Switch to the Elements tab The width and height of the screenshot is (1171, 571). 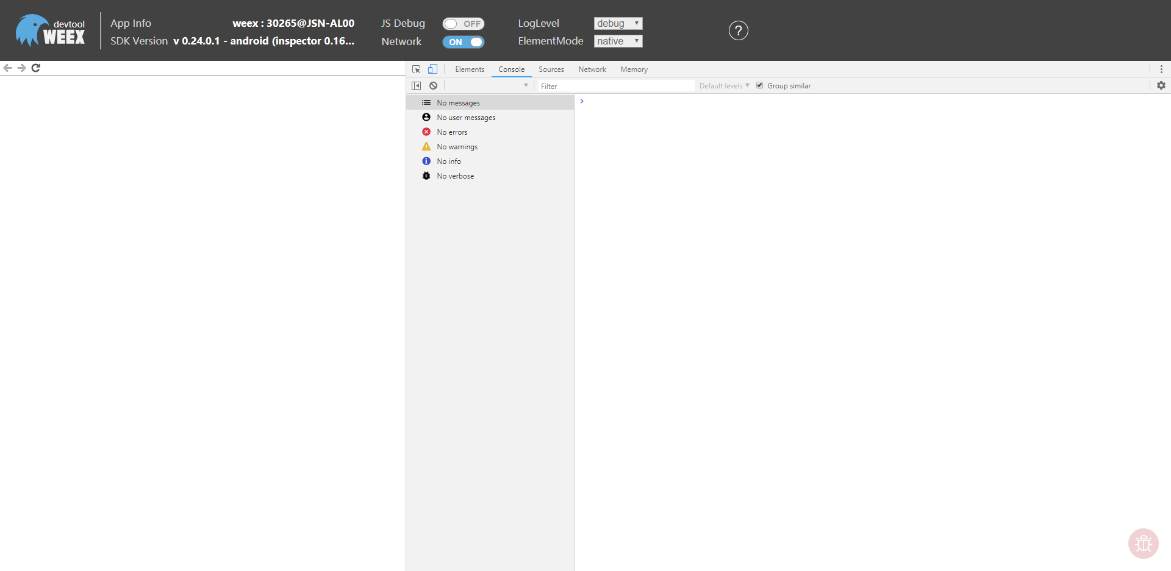click(470, 69)
